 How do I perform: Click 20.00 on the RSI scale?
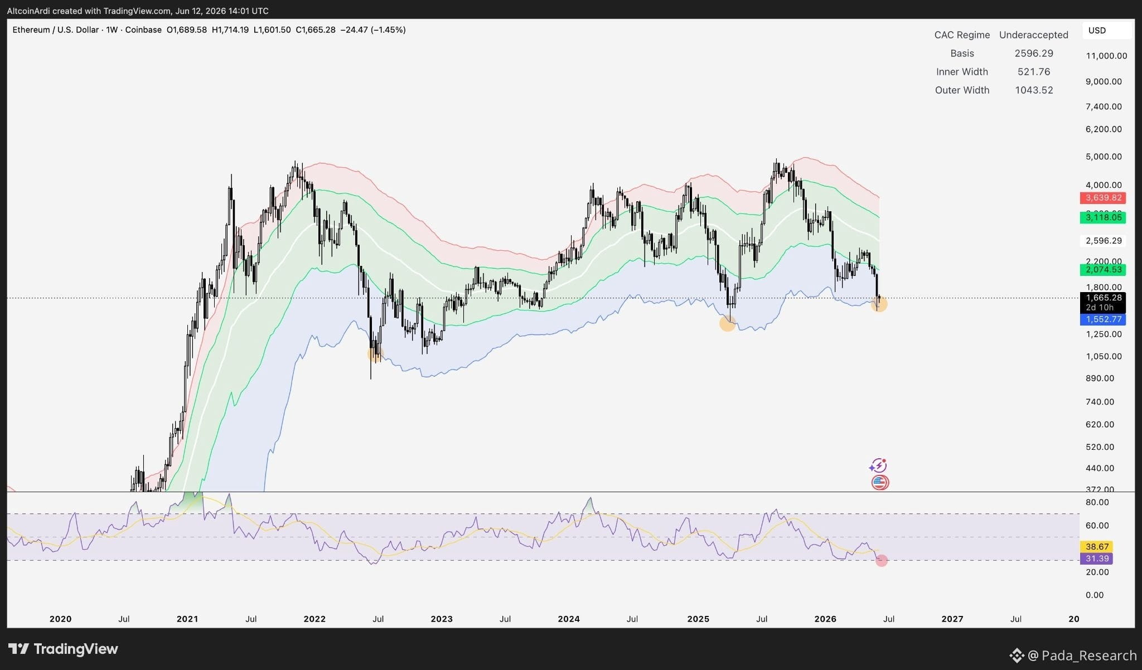pyautogui.click(x=1097, y=572)
